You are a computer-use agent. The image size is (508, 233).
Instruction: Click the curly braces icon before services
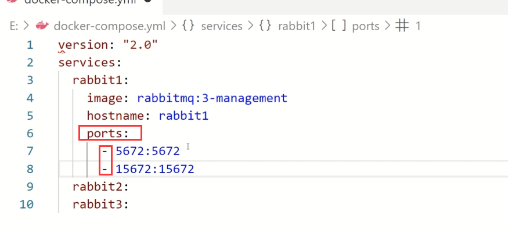tap(188, 26)
